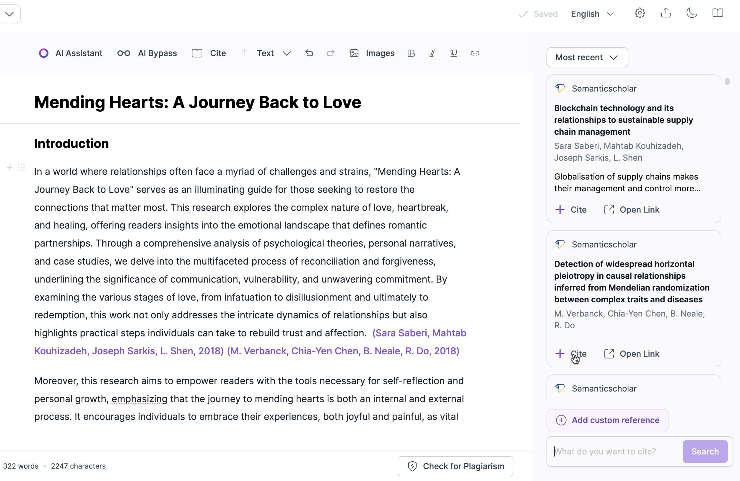Open Link for Blockchain technology paper
740x481 pixels.
632,210
